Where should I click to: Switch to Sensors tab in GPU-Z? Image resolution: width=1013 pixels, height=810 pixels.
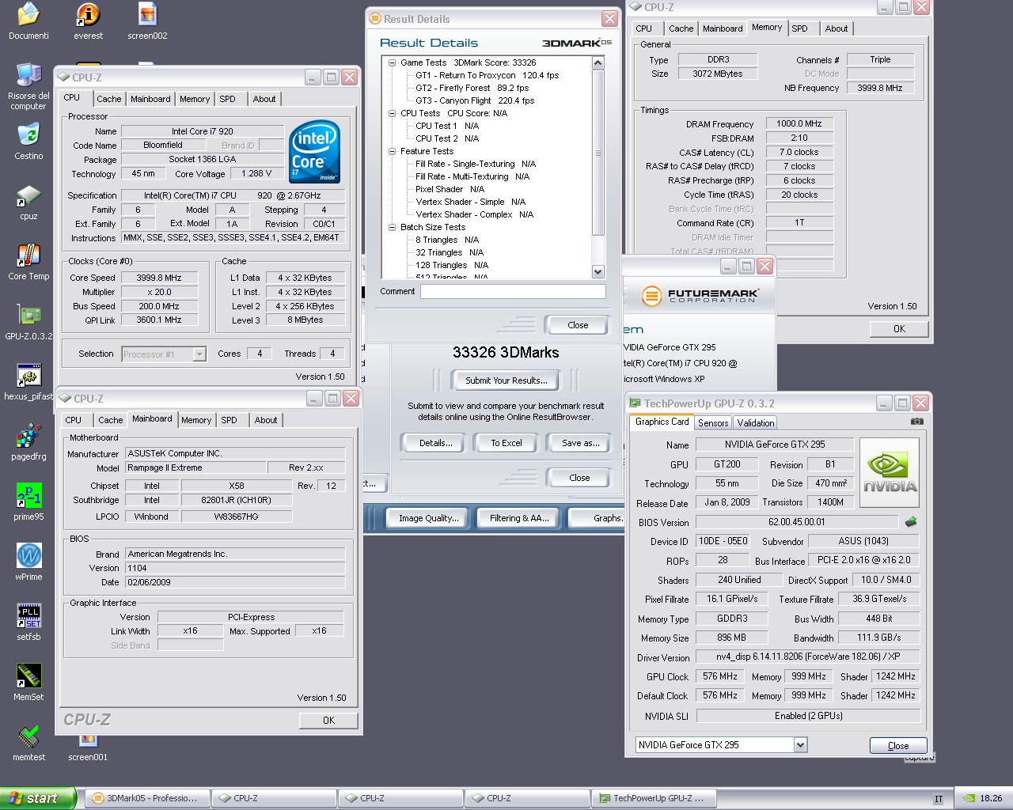(x=713, y=423)
